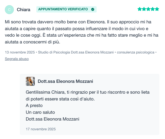The height and width of the screenshot is (139, 165).
Task: Click the second rating star
Action: [144, 9]
